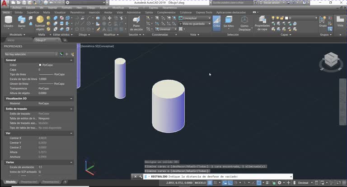
Task: Switch to the Sólido ribbon tab
Action: pyautogui.click(x=19, y=12)
